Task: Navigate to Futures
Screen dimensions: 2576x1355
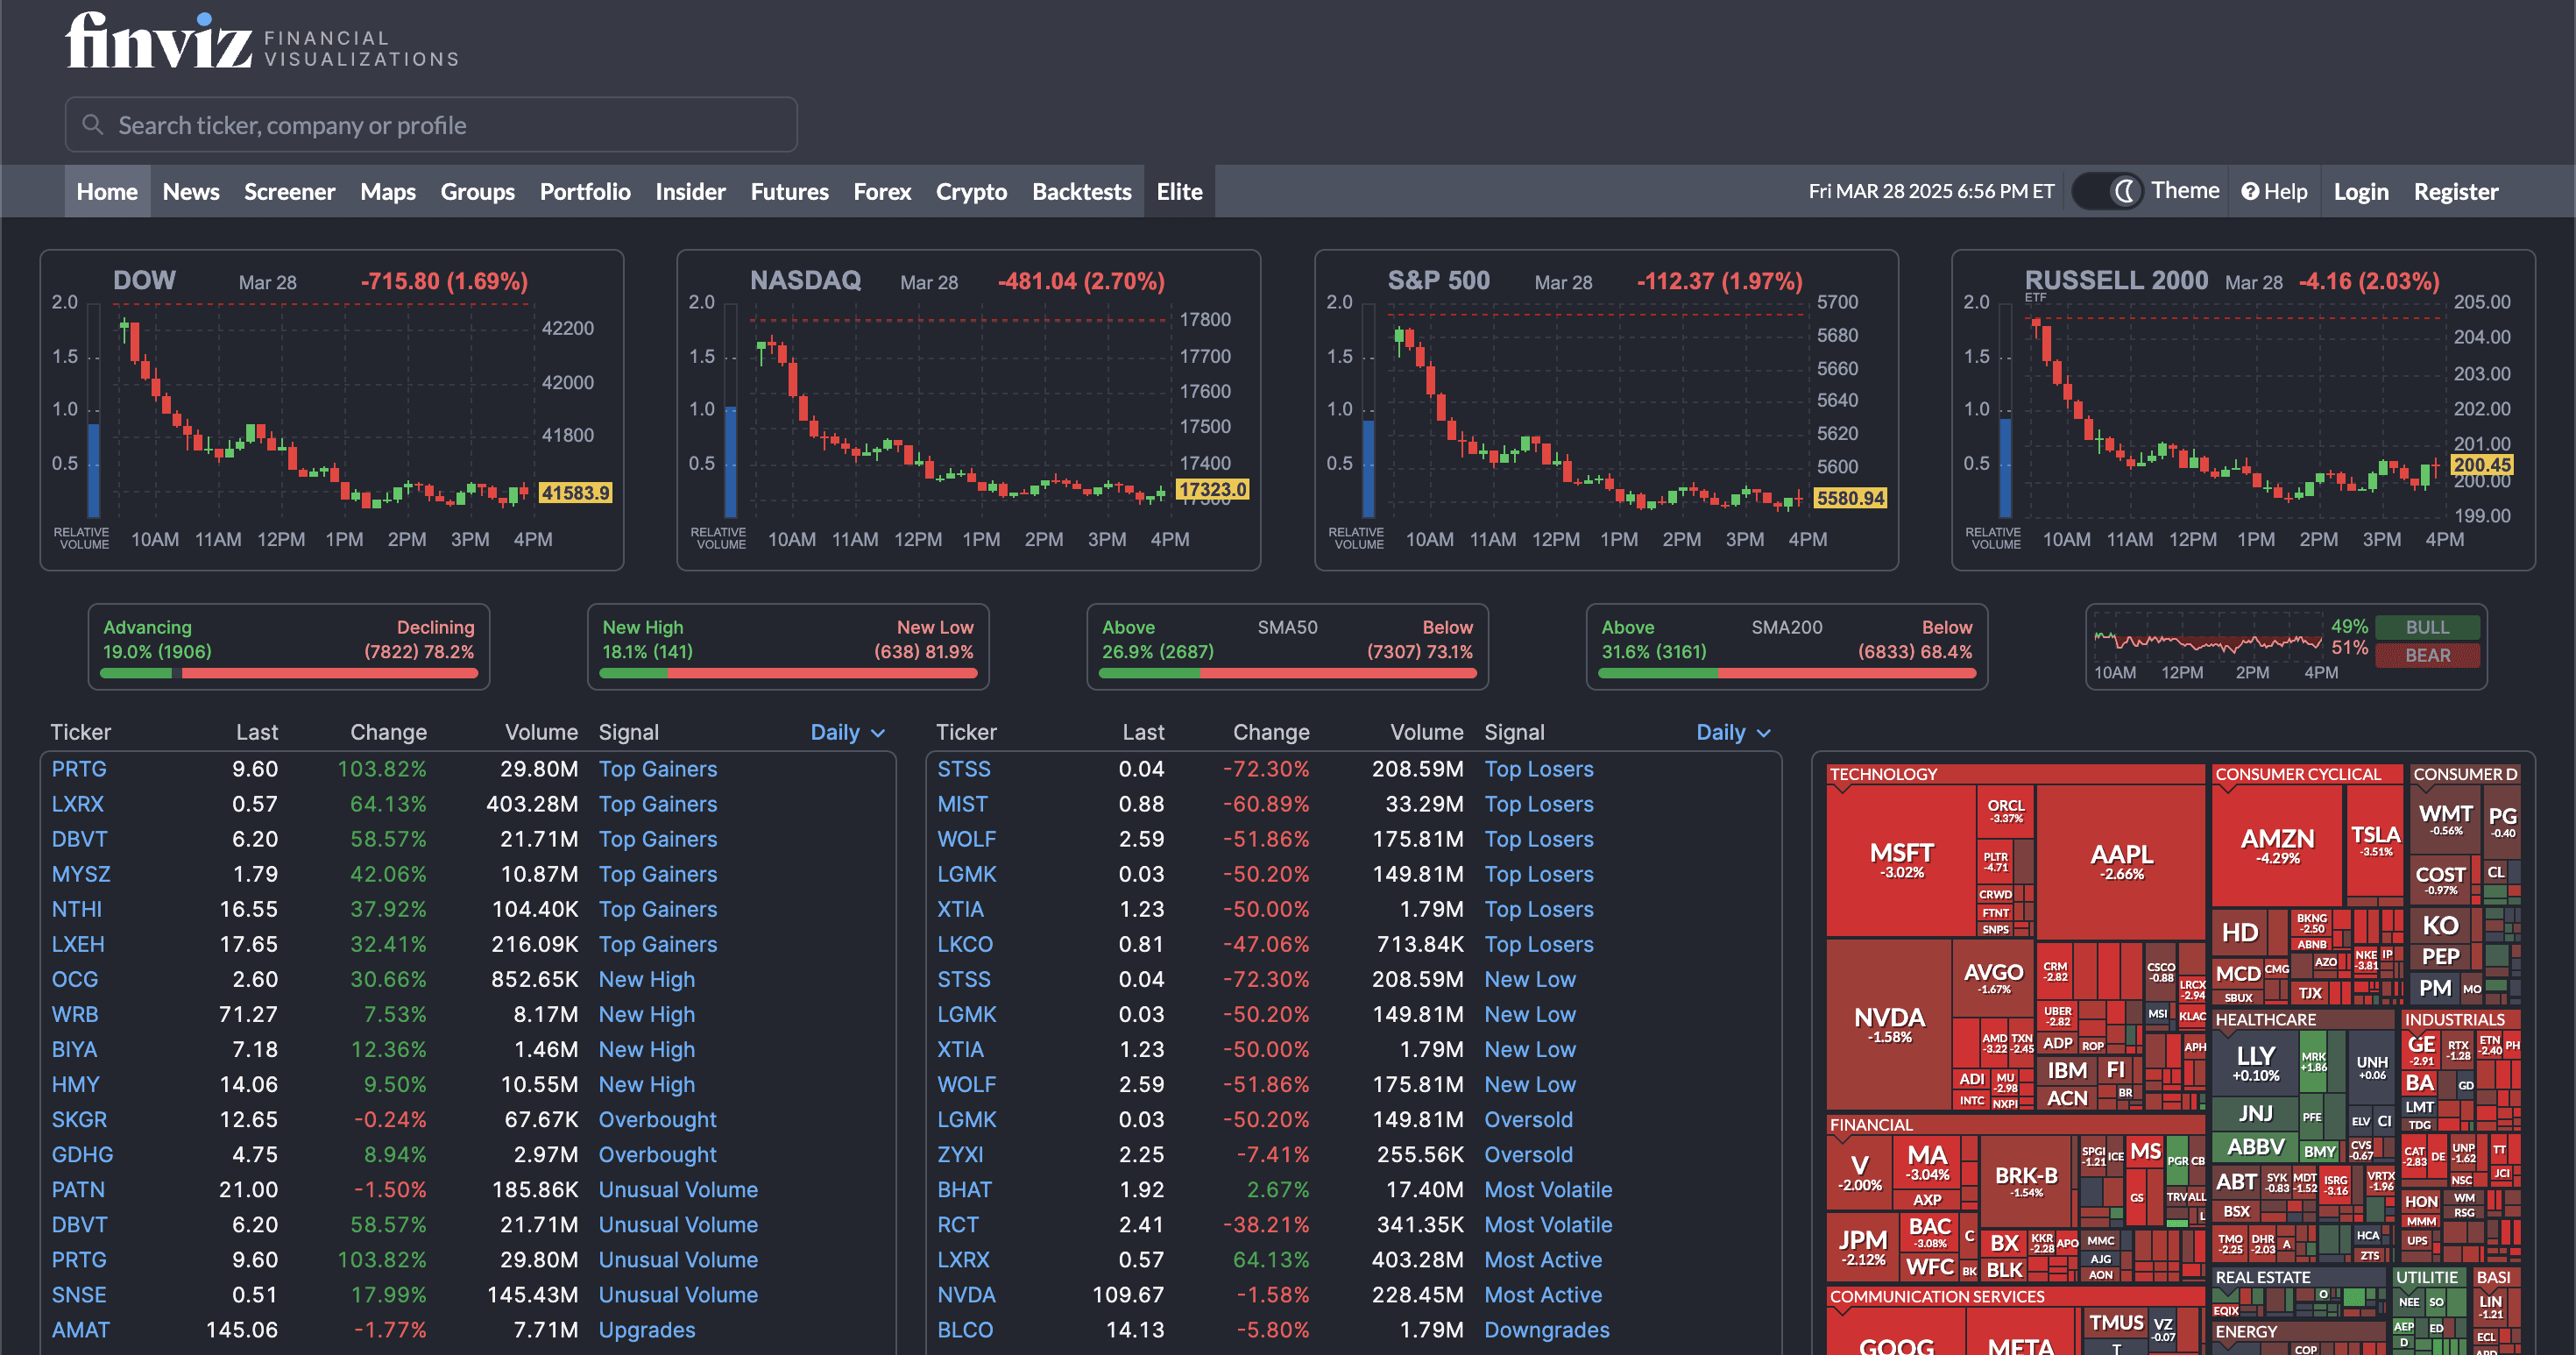Action: (789, 191)
